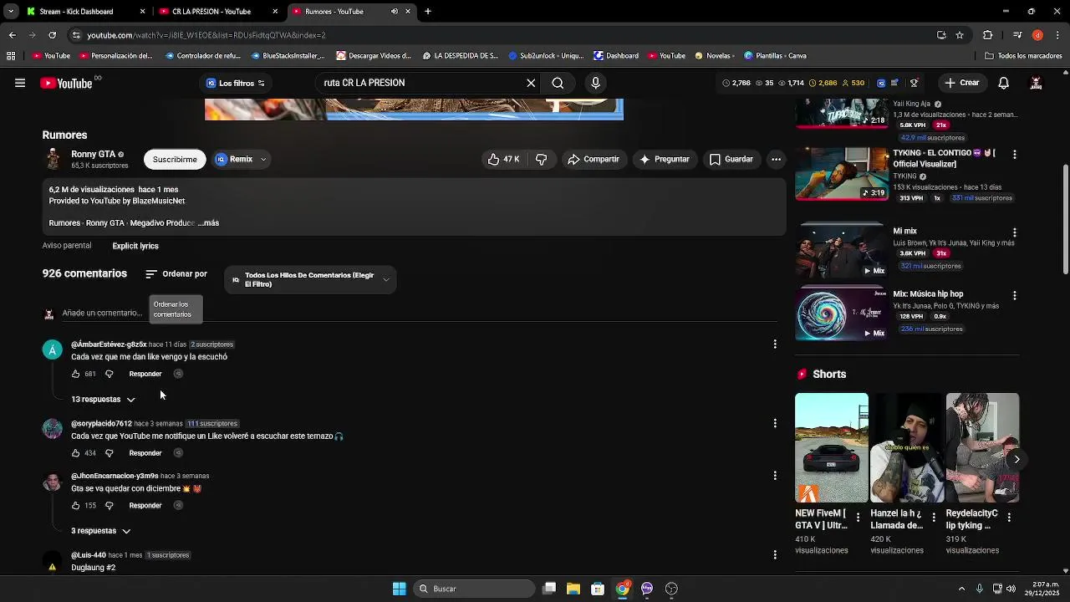
Task: Open the account avatar menu
Action: [1036, 83]
